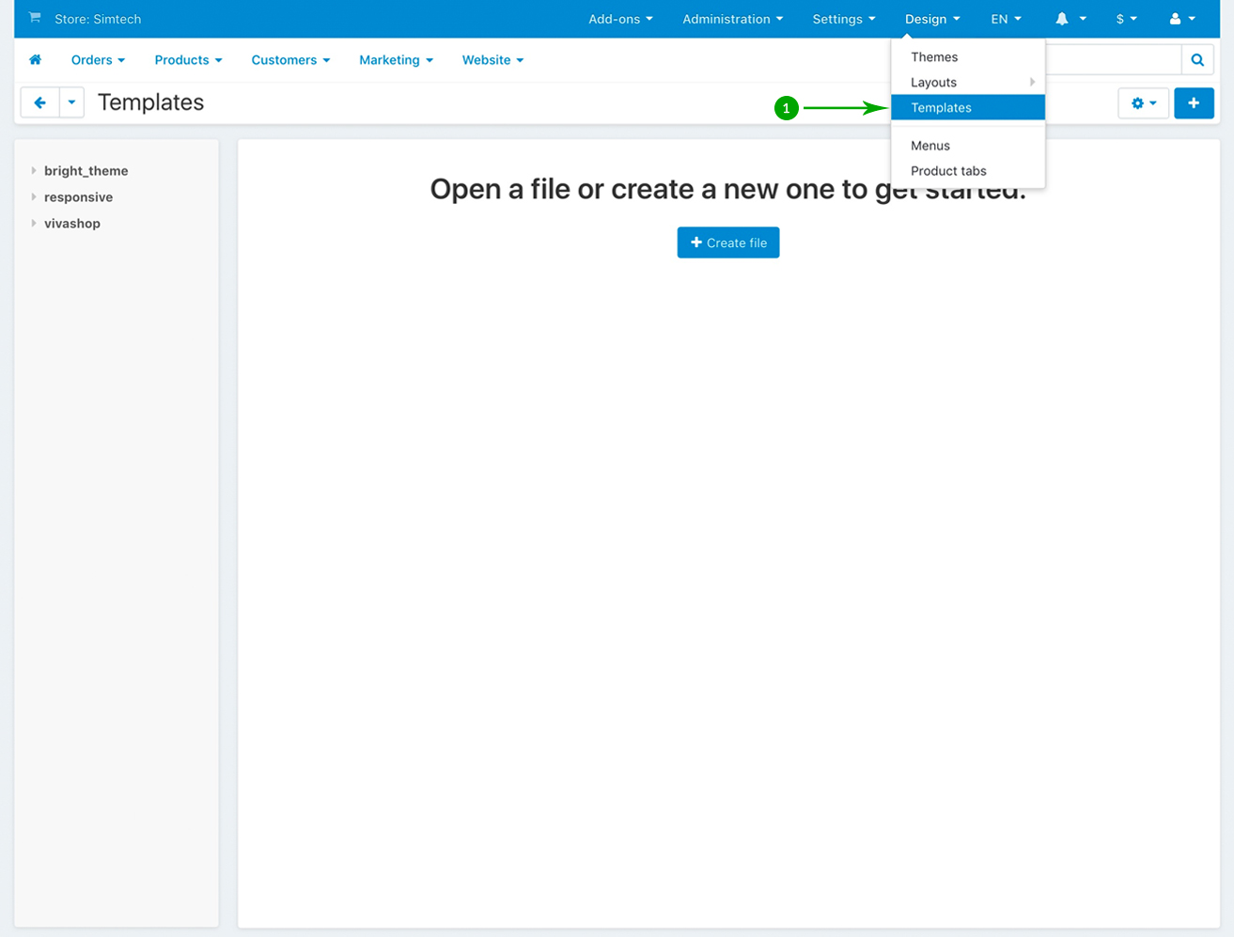1234x937 pixels.
Task: Open the notifications bell menu
Action: tap(1070, 19)
